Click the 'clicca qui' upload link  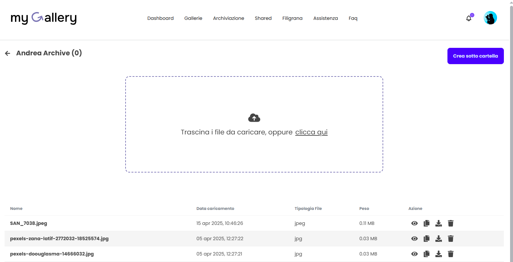point(311,132)
